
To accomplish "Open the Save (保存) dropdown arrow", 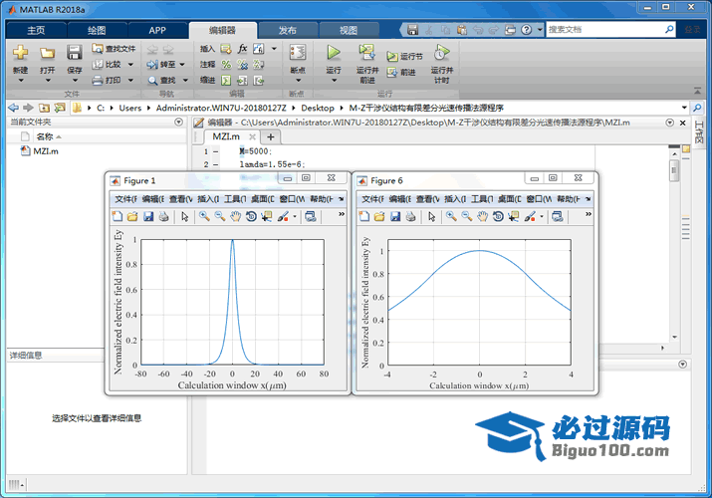I will pos(75,81).
